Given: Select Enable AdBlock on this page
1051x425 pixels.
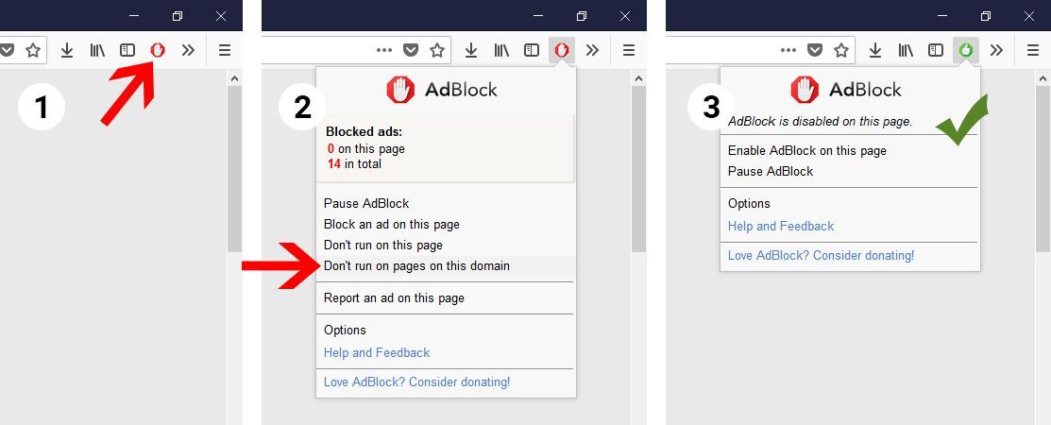Looking at the screenshot, I should coord(807,151).
